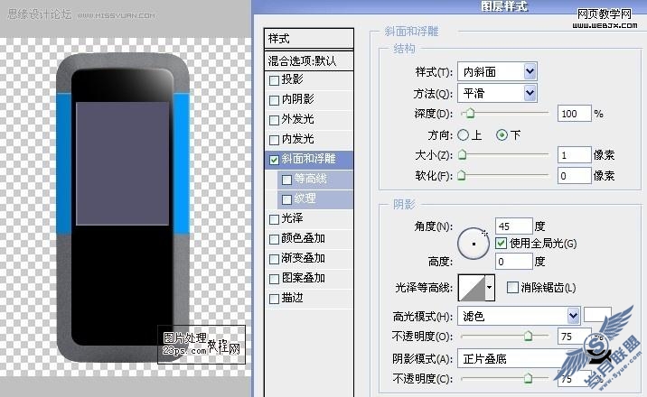Click the 深度 value field showing 100

coord(575,114)
